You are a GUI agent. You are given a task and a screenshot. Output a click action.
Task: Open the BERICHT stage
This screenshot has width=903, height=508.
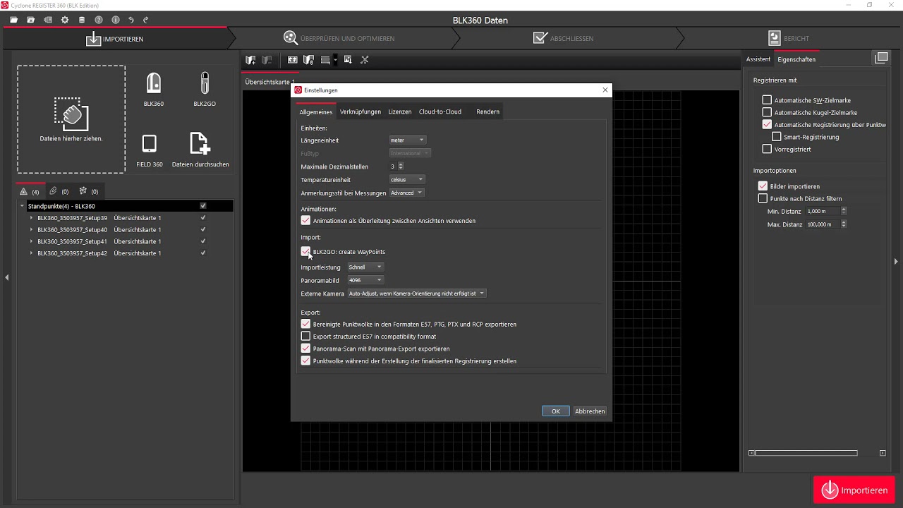[x=788, y=38]
